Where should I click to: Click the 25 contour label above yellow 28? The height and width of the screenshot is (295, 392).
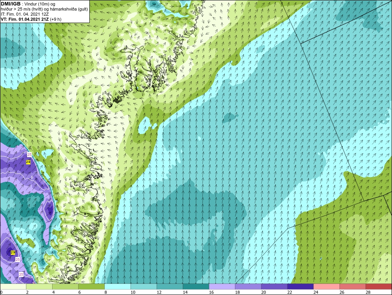29,155
